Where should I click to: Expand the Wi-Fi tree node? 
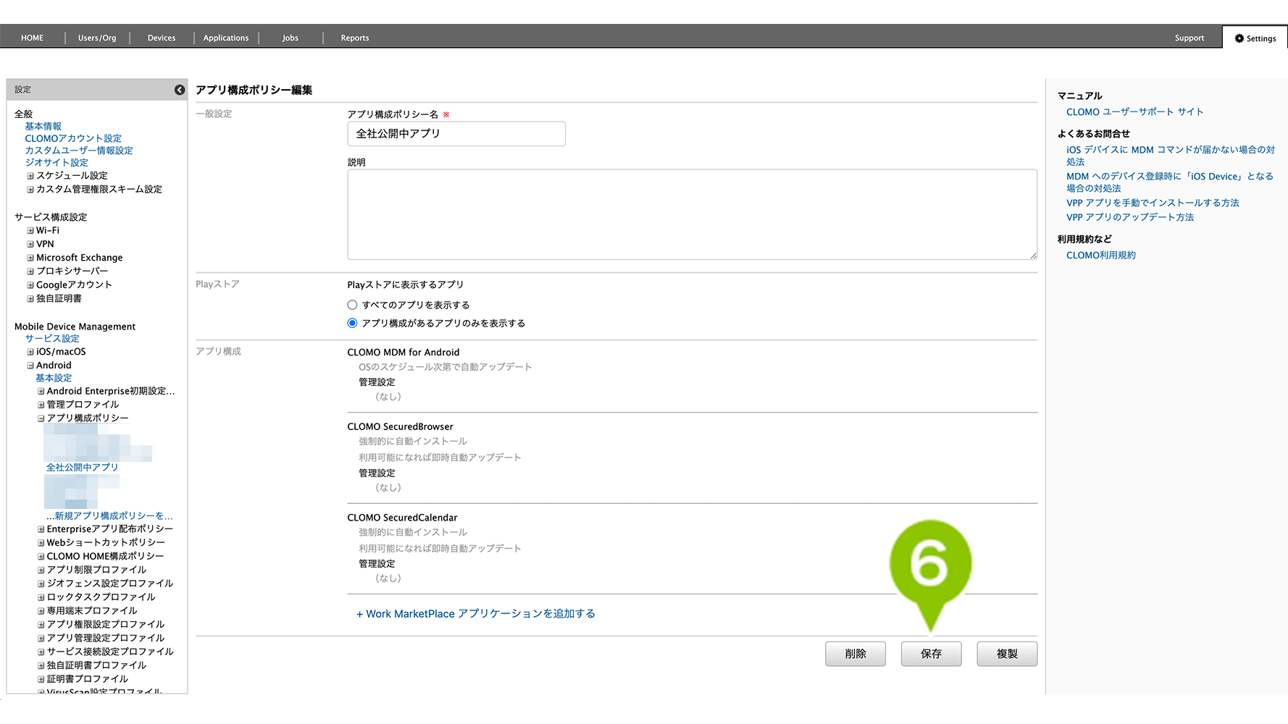[30, 231]
